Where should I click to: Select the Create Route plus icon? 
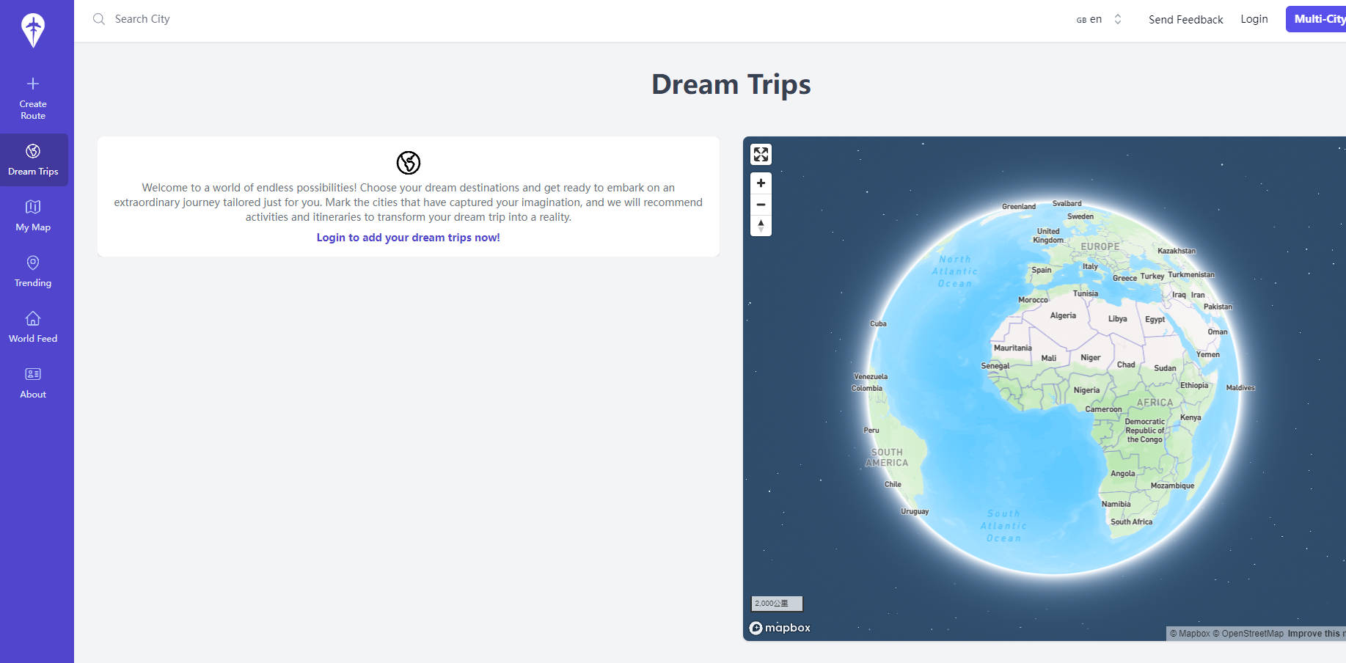[32, 84]
